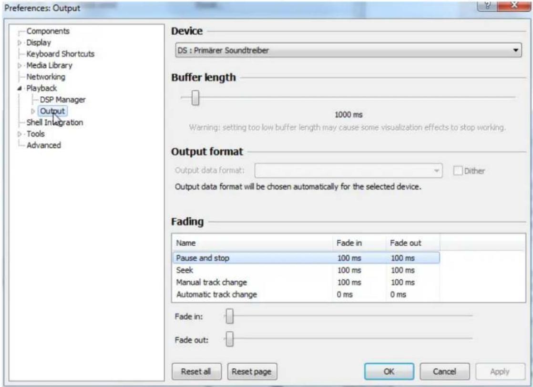The image size is (533, 387).
Task: Click the Apply button
Action: point(500,371)
